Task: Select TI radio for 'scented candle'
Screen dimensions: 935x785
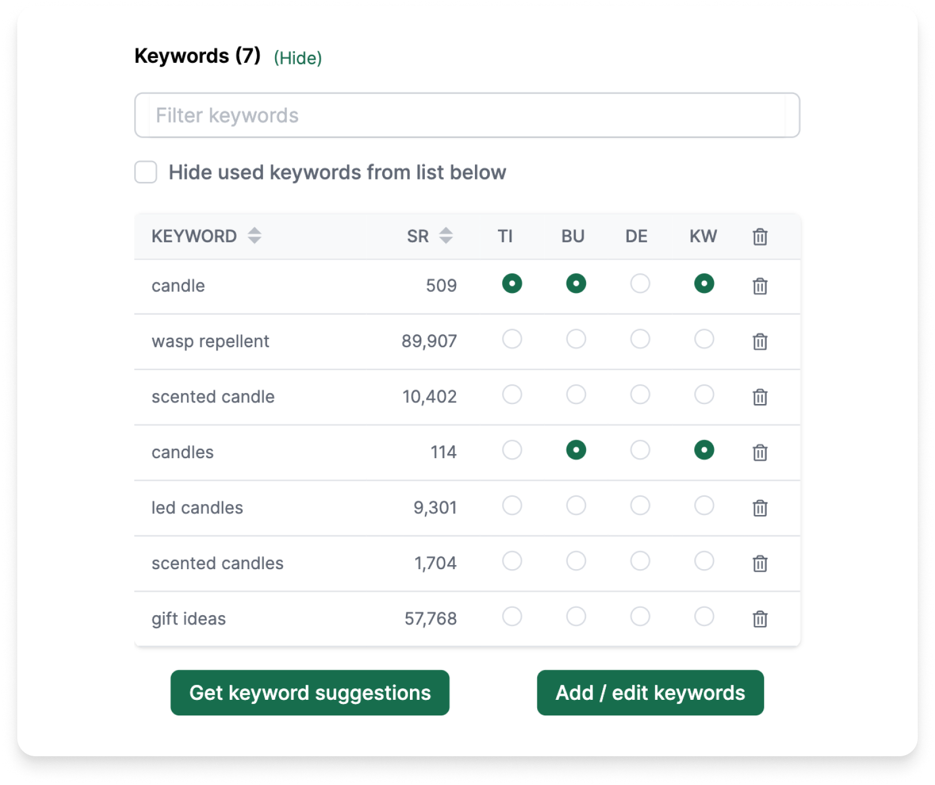Action: click(512, 395)
